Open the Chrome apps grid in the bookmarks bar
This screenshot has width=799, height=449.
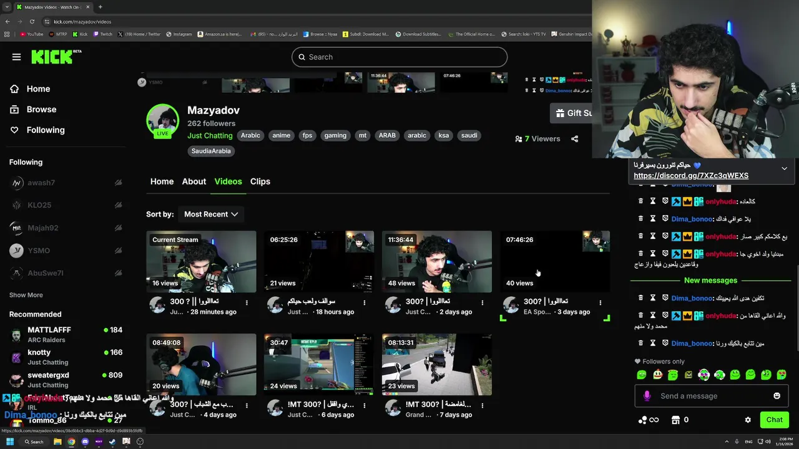7,34
